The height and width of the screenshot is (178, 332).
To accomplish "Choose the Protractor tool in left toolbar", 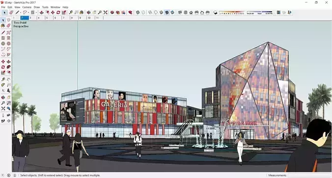I will tap(3, 85).
